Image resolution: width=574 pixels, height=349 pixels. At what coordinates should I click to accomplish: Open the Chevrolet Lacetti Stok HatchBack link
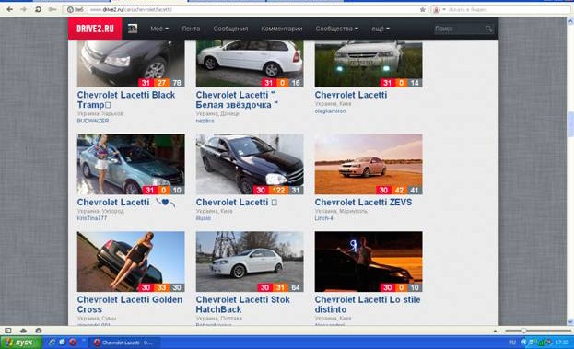pyautogui.click(x=242, y=305)
